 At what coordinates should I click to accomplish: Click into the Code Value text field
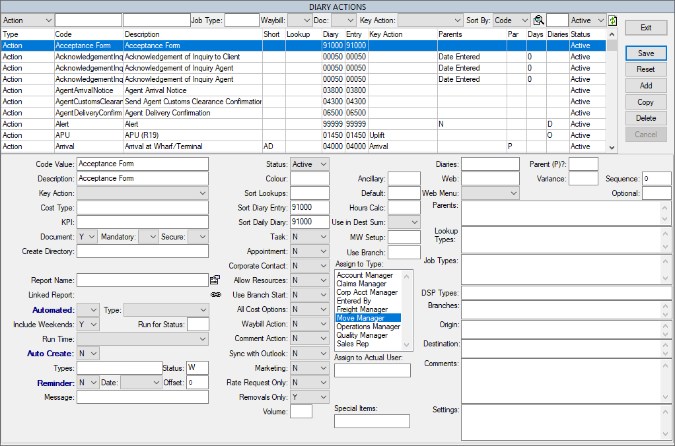(142, 164)
